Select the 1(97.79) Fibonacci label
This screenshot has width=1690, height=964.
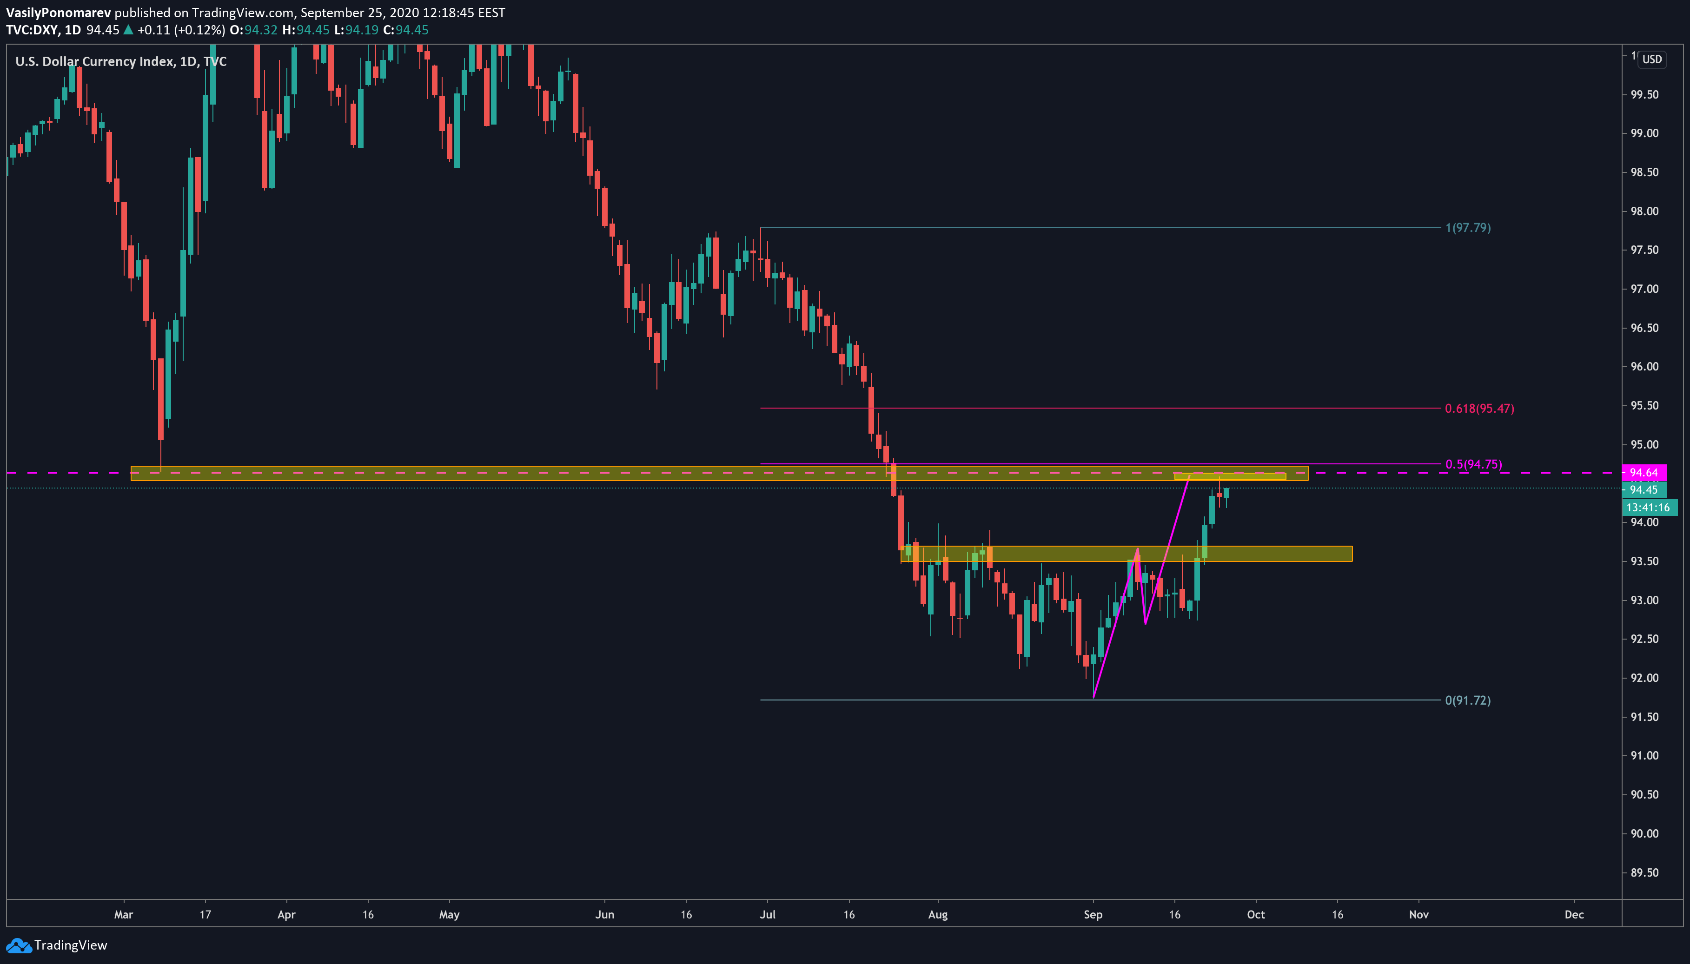pyautogui.click(x=1467, y=228)
